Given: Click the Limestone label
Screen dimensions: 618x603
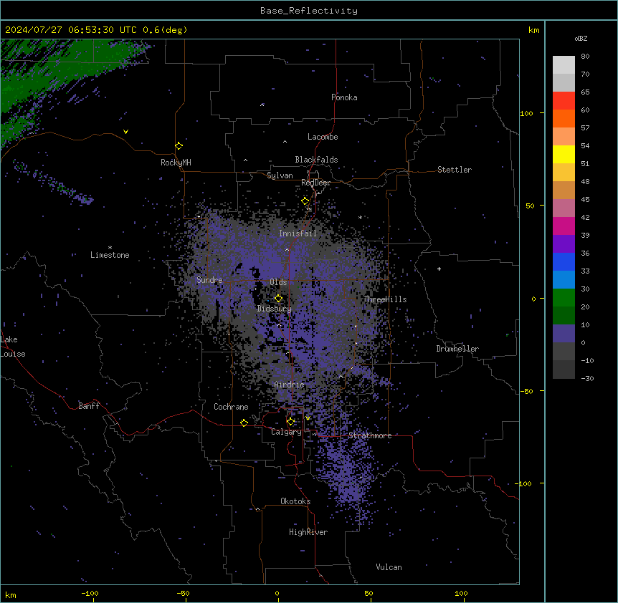Looking at the screenshot, I should point(110,255).
